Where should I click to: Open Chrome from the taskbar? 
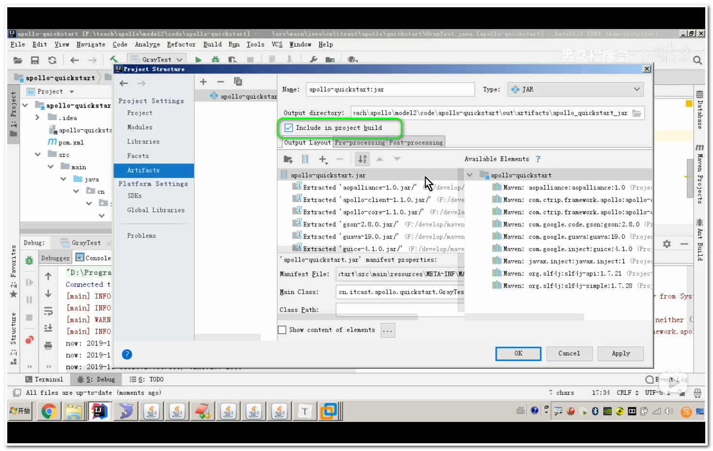point(48,412)
